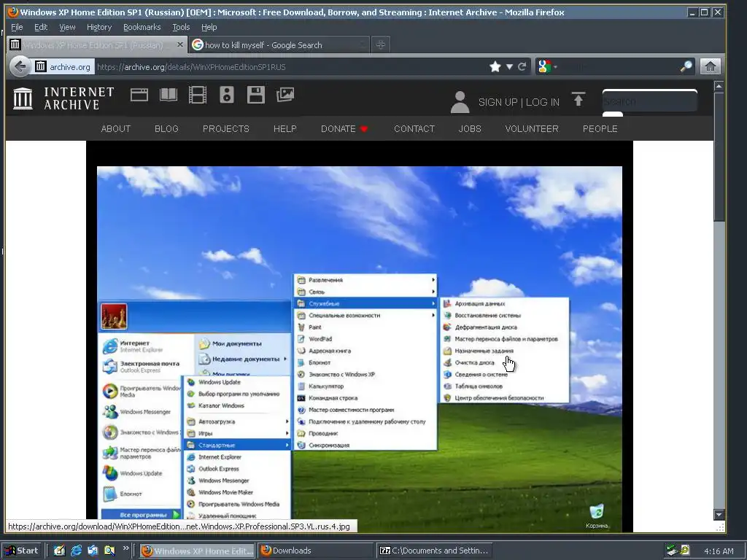Open the Edit menu
The image size is (747, 560).
pyautogui.click(x=41, y=27)
